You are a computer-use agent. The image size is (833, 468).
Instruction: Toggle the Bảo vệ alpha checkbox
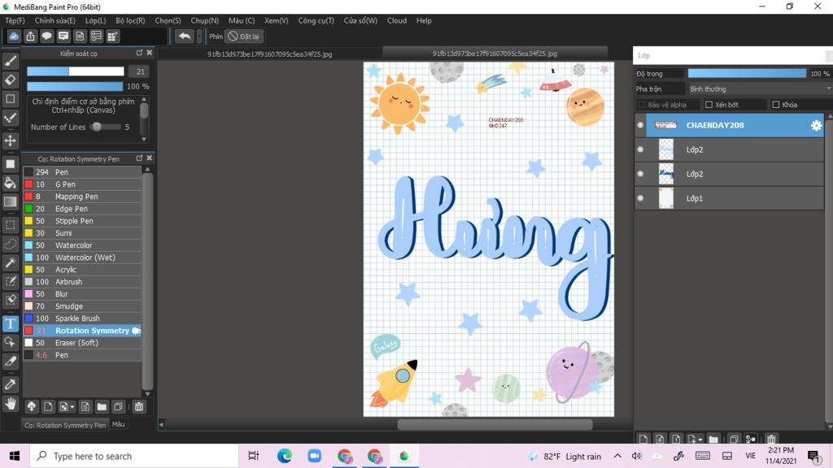[641, 105]
